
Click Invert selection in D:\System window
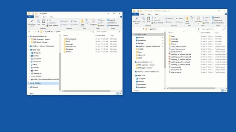(x=113, y=26)
